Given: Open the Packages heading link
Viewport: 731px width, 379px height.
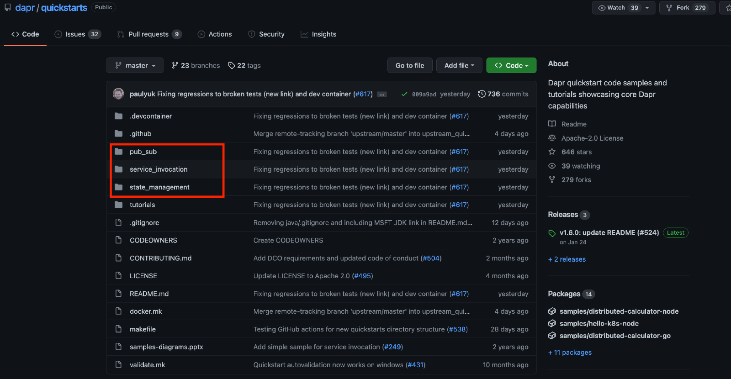Looking at the screenshot, I should pos(564,294).
